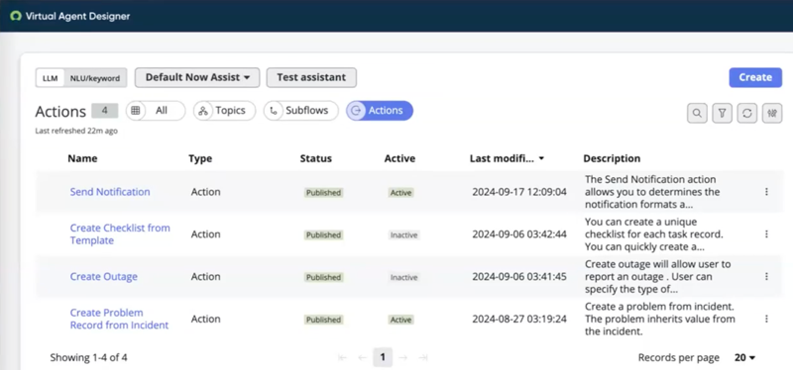The width and height of the screenshot is (793, 370).
Task: Click Action type in Send Notification row
Action: coord(205,192)
